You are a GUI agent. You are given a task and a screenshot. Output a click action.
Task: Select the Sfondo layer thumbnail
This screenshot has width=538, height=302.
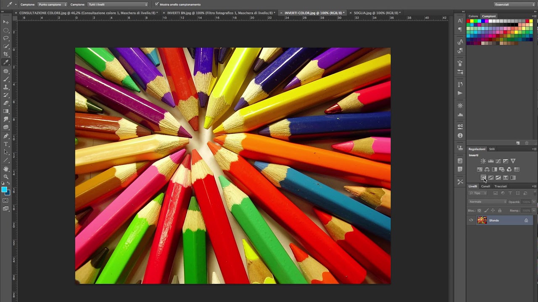pyautogui.click(x=482, y=220)
